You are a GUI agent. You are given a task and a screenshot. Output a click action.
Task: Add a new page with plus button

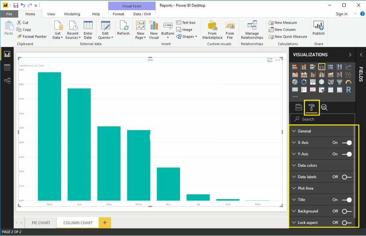[x=105, y=222]
